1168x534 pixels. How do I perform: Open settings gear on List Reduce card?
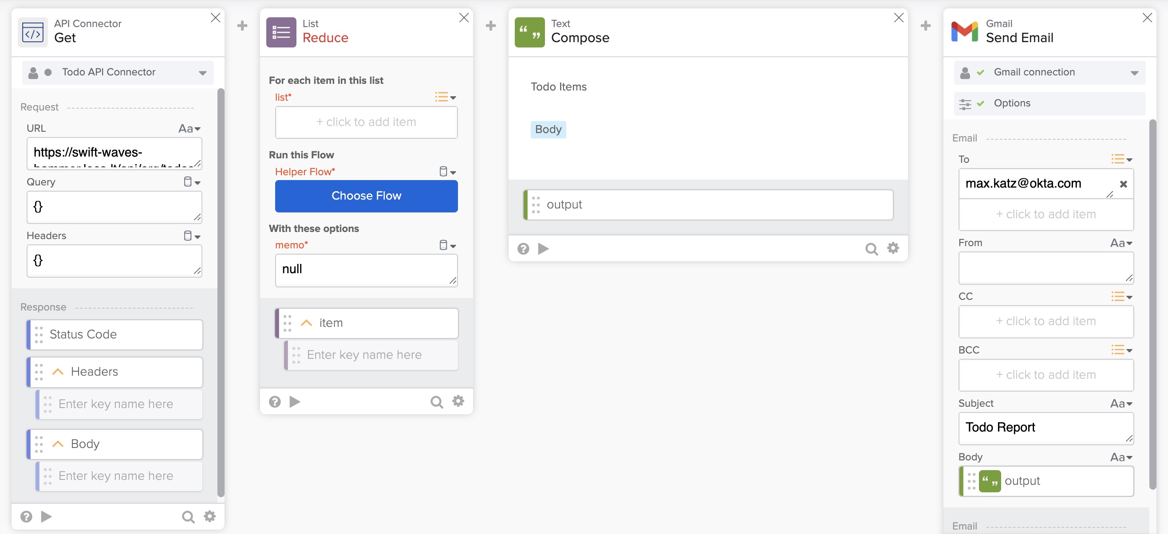pos(458,401)
